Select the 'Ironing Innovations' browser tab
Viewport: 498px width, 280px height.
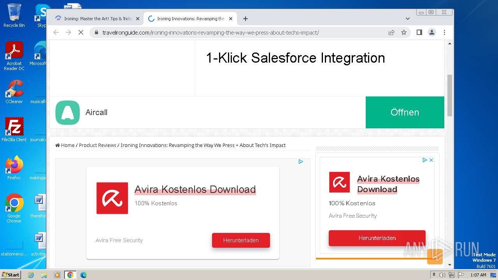coord(191,19)
